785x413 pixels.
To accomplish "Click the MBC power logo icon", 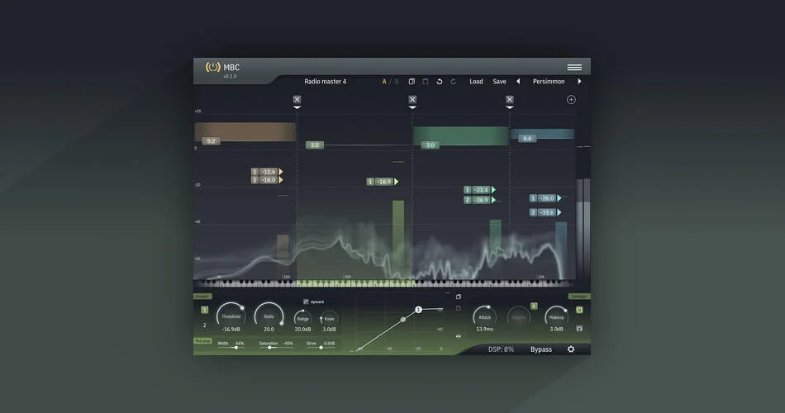I will [x=212, y=67].
